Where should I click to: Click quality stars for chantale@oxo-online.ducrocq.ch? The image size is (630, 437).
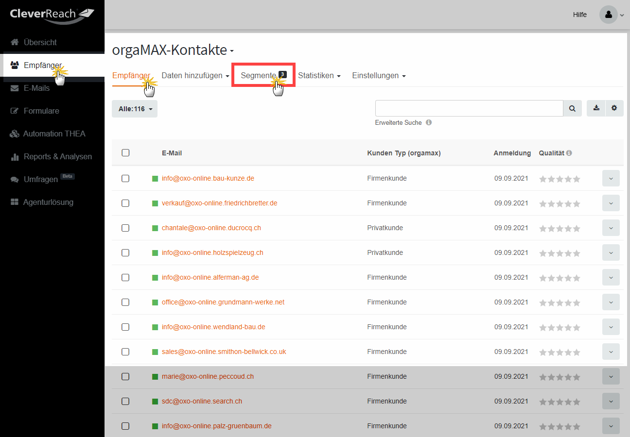coord(560,228)
